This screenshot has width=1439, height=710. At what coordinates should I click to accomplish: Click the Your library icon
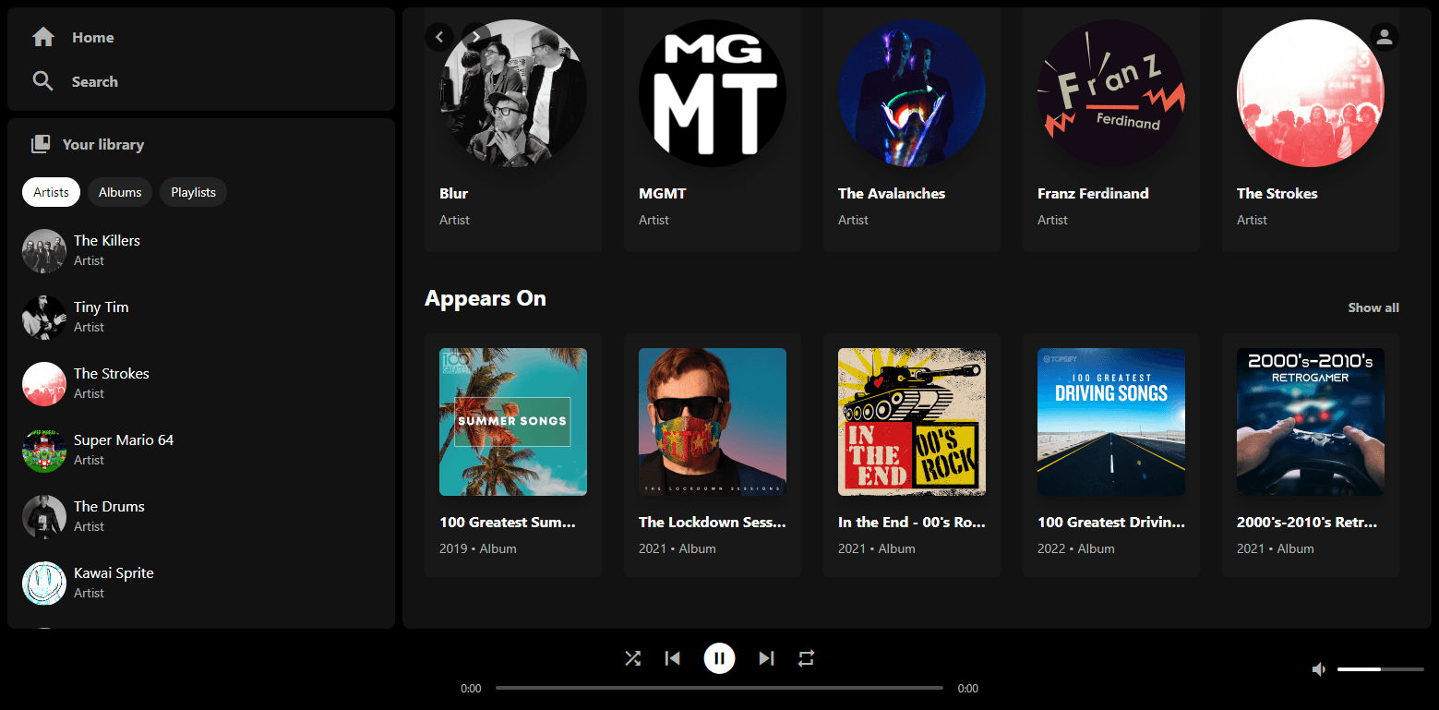(41, 144)
